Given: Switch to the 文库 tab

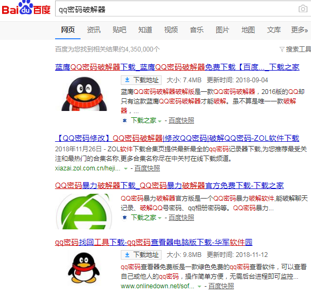Looking at the screenshot, I should [274, 30].
